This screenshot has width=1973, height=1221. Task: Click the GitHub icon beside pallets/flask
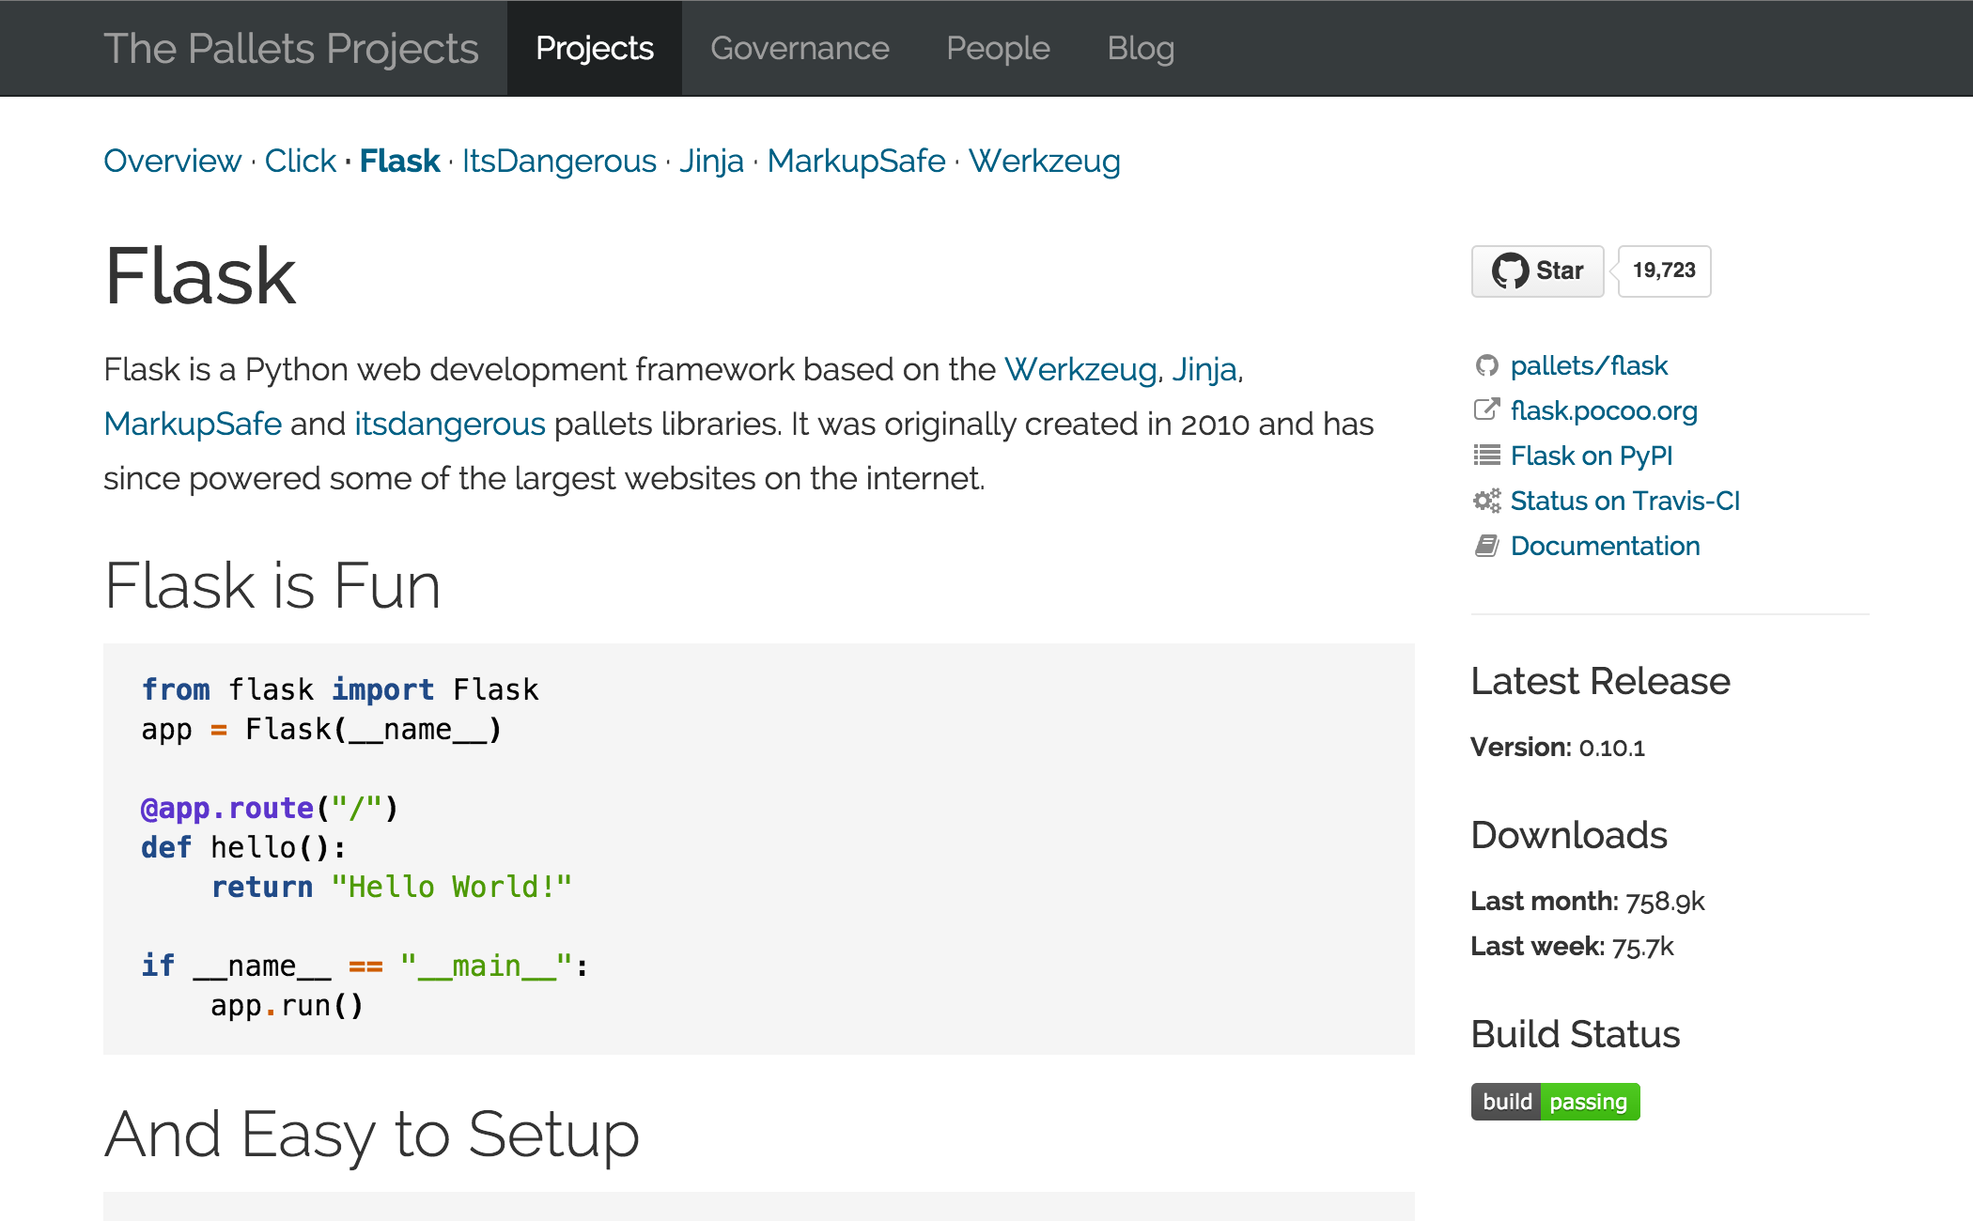pyautogui.click(x=1486, y=365)
